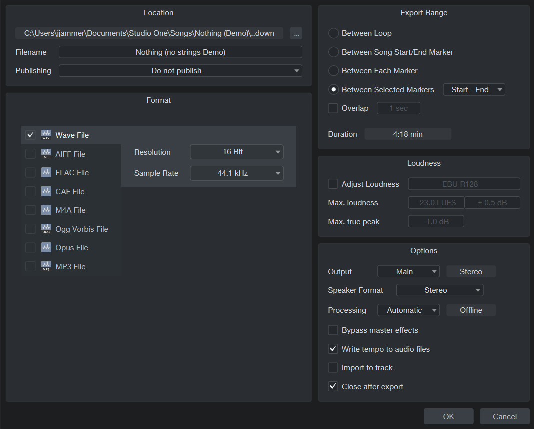This screenshot has height=429, width=534.
Task: Click the Ogg Vorbis File format icon
Action: coord(46,228)
